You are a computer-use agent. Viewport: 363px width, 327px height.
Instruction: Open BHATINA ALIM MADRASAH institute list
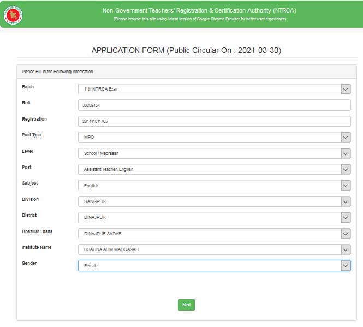tap(215, 249)
